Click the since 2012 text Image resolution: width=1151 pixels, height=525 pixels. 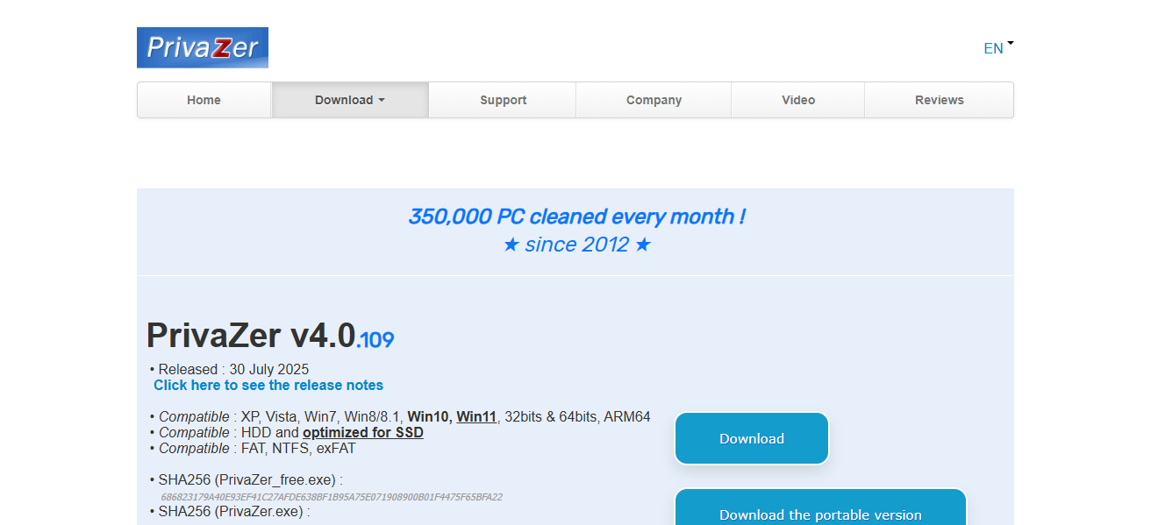point(576,245)
